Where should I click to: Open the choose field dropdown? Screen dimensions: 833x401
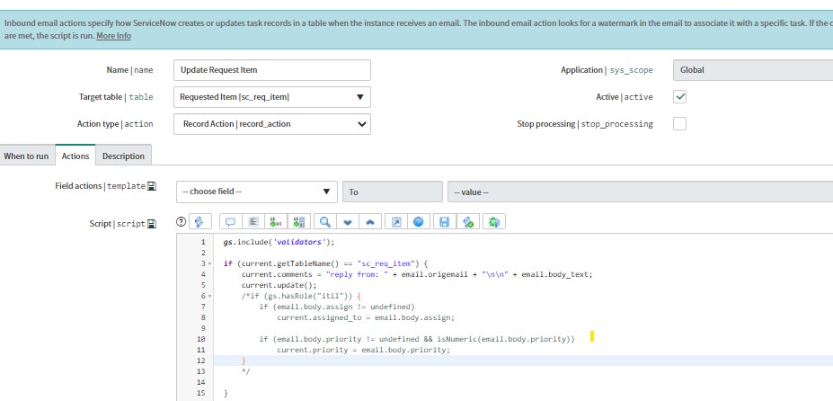coord(257,192)
